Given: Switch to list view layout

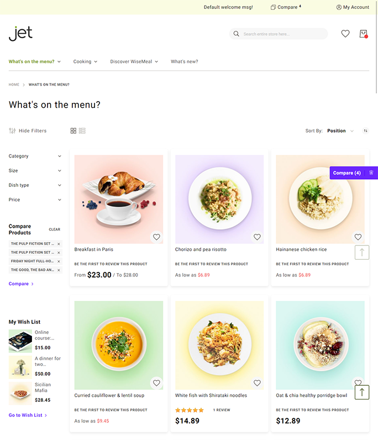Looking at the screenshot, I should 82,131.
